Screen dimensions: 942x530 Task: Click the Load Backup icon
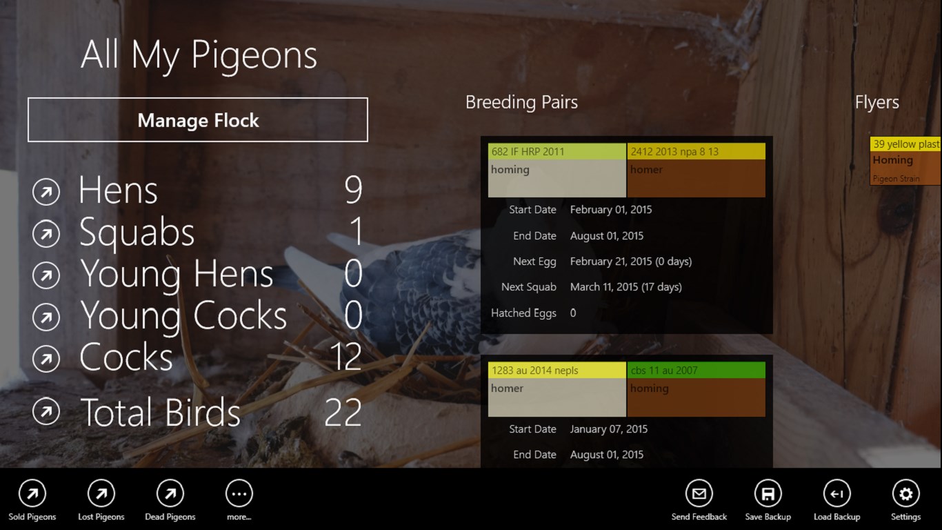(837, 493)
